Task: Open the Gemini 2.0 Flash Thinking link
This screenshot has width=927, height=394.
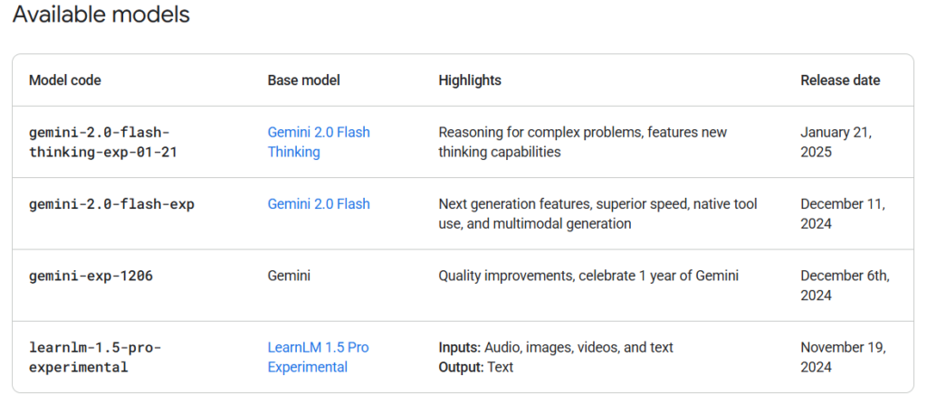Action: pyautogui.click(x=319, y=142)
